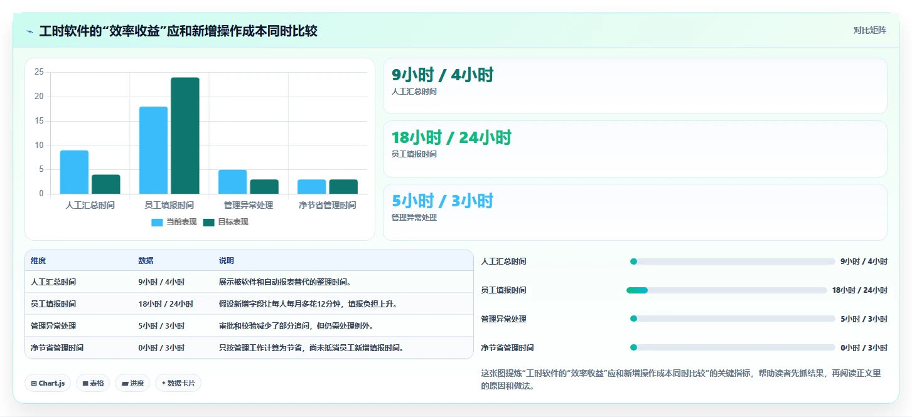The image size is (912, 417).
Task: Click the summary paragraph starting 这张图提炼
Action: click(x=681, y=379)
